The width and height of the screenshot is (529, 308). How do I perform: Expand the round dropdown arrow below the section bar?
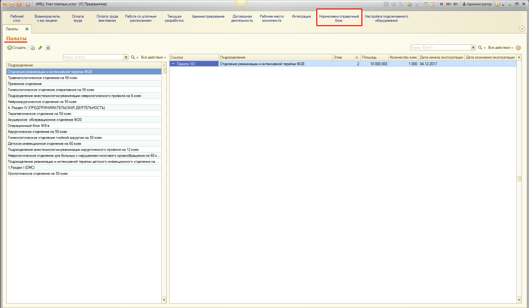tap(522, 29)
